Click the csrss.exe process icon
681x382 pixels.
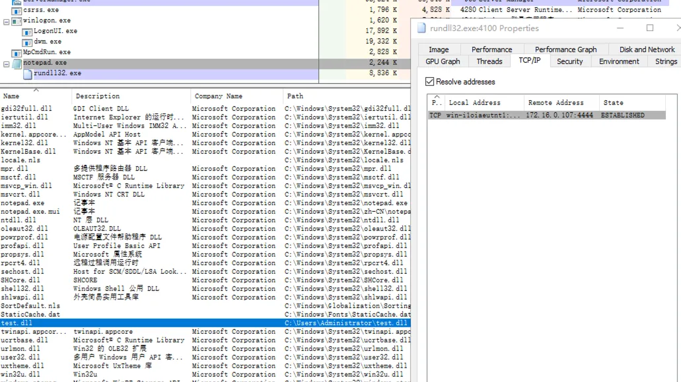tap(18, 10)
